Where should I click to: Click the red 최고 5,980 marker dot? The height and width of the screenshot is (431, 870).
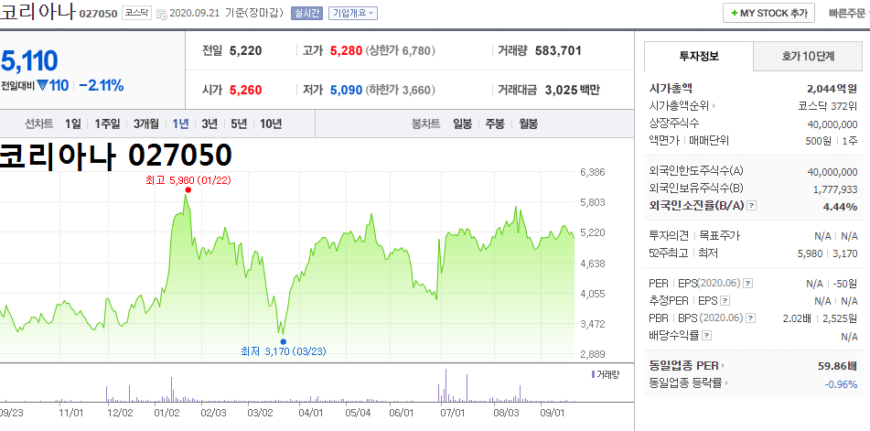coord(188,189)
